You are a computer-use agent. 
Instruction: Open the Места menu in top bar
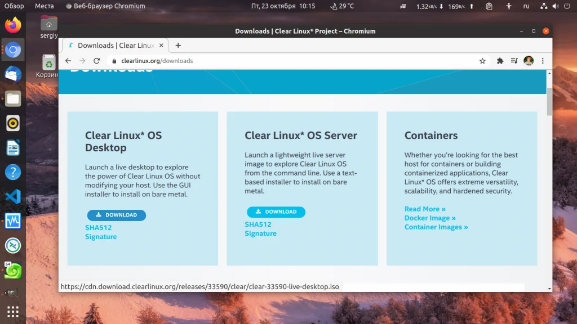45,6
